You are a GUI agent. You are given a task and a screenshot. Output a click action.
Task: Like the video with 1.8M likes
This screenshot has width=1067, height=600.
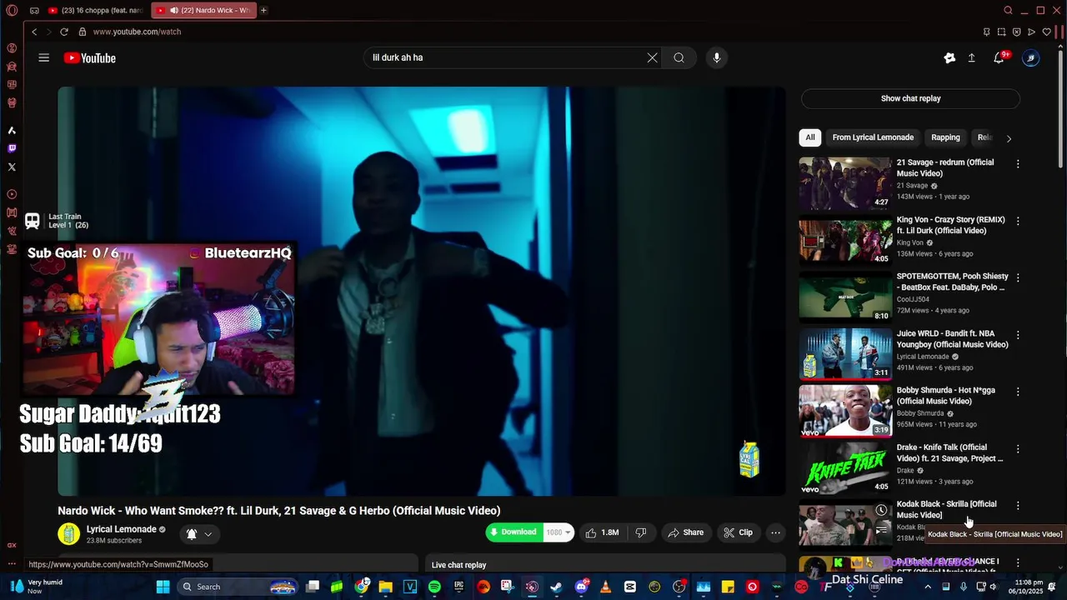602,532
